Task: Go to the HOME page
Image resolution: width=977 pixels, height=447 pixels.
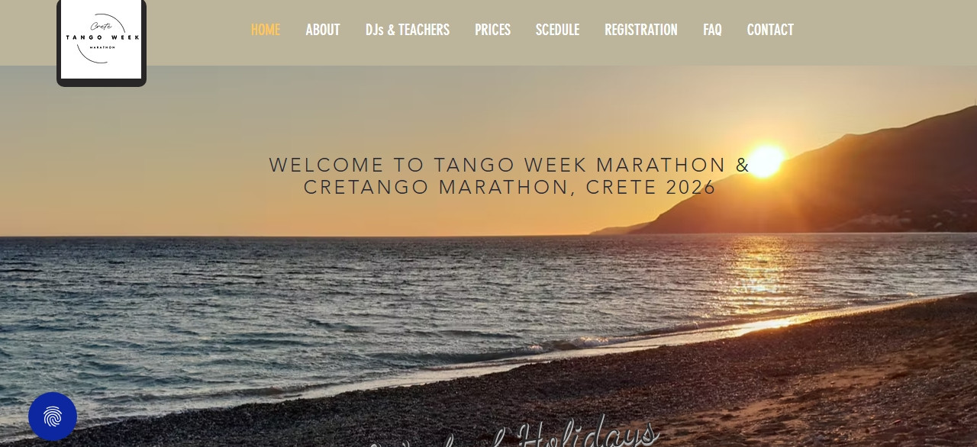Action: click(x=265, y=30)
